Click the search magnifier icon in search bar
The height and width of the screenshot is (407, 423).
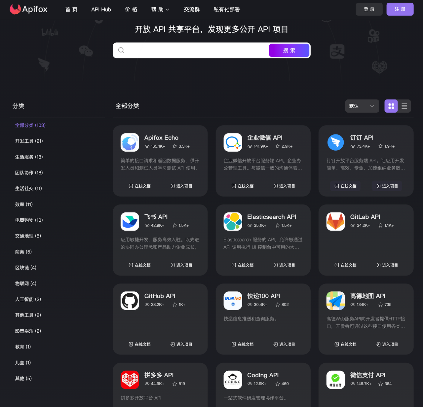coord(121,50)
